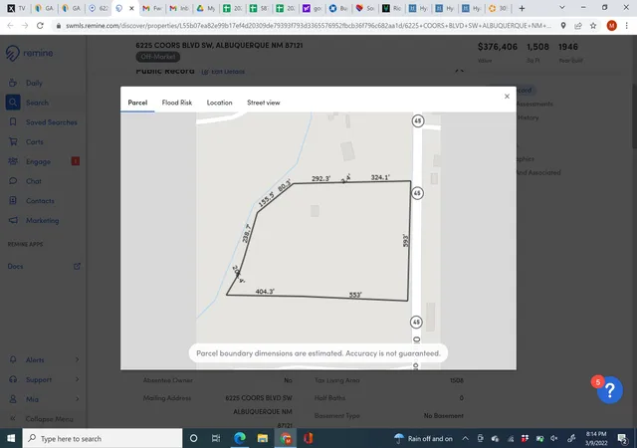The width and height of the screenshot is (637, 448).
Task: Expand the Support menu chevron
Action: click(77, 379)
